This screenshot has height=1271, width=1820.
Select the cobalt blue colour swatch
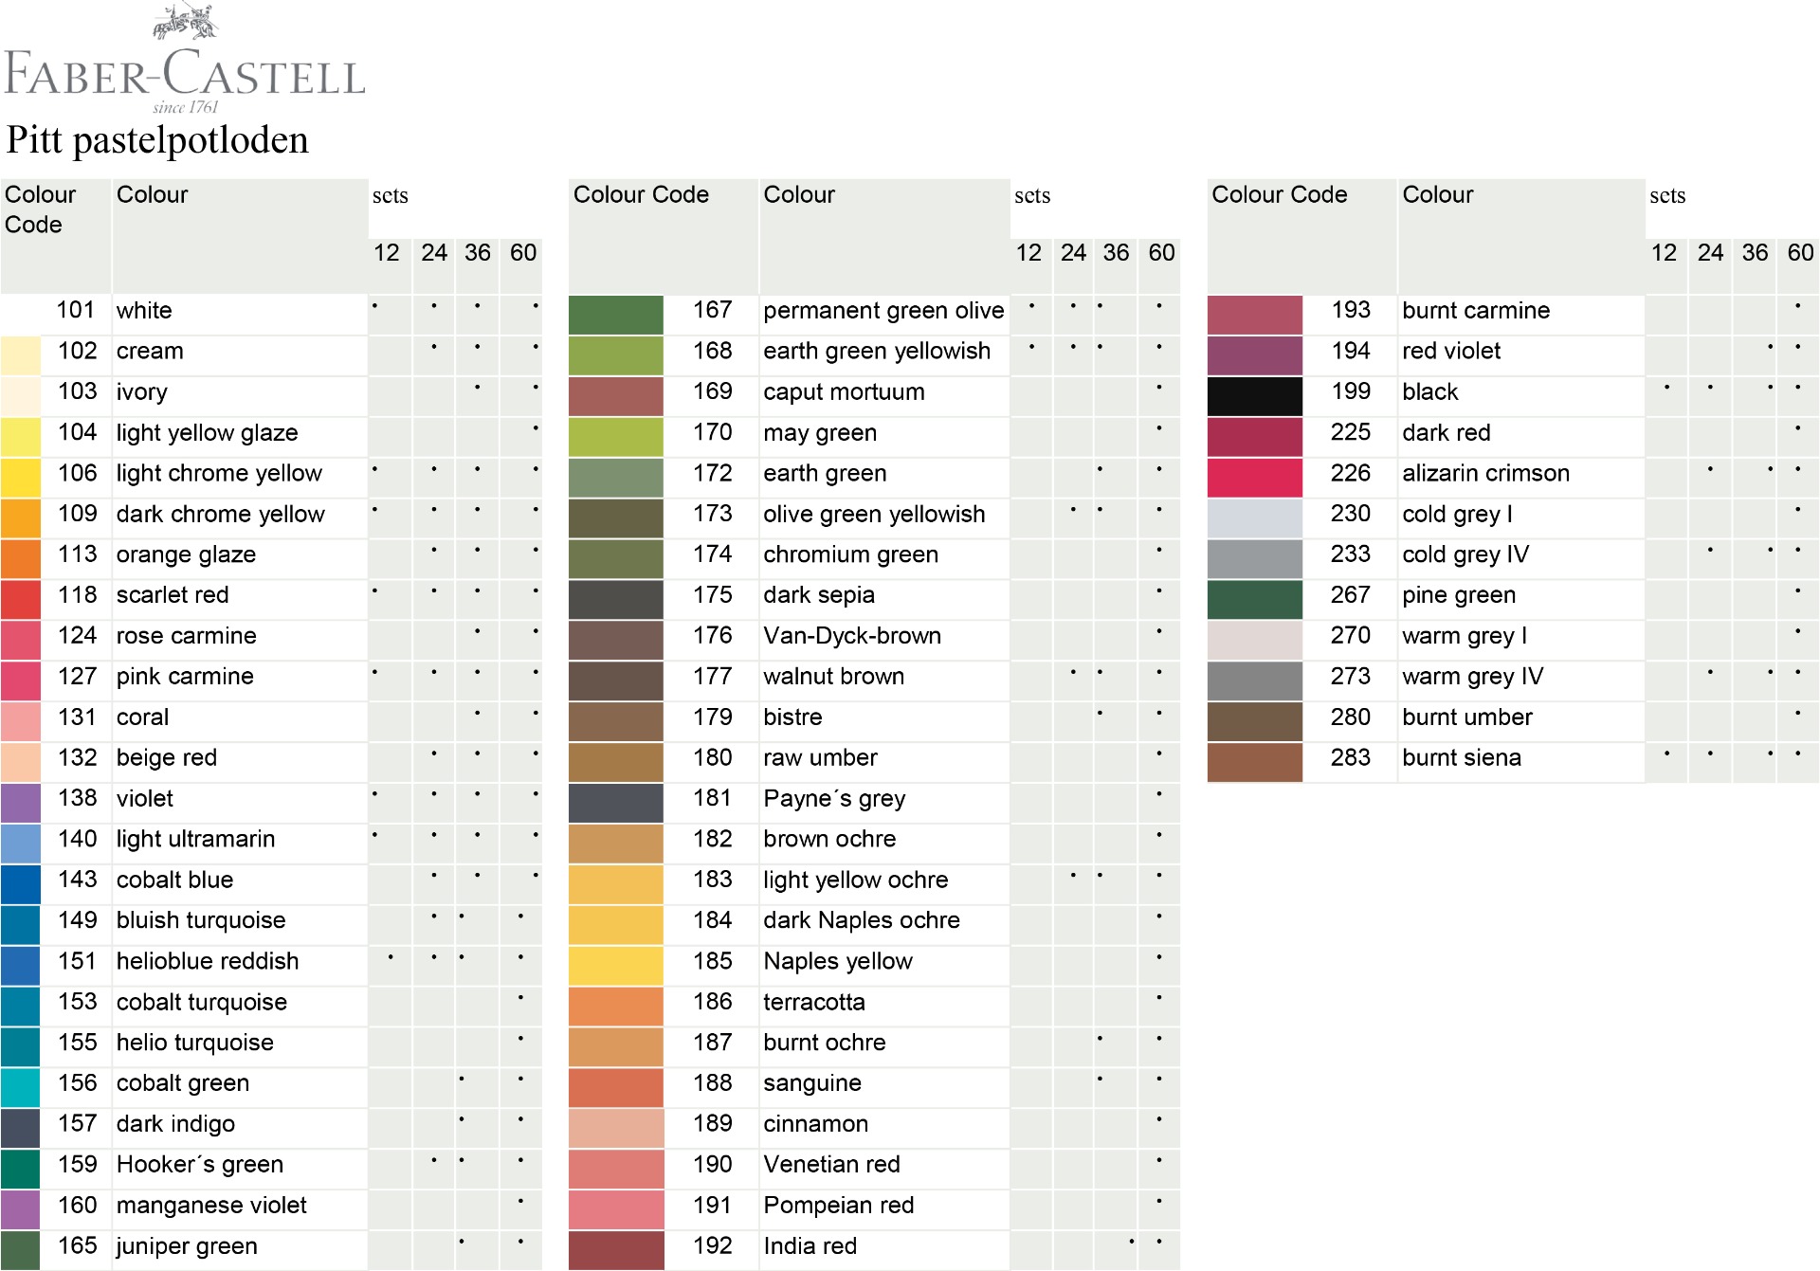(20, 883)
